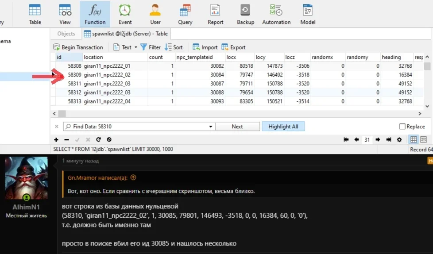433x254 pixels.
Task: Click the post timestamp '1 минуту назад'
Action: [81, 161]
